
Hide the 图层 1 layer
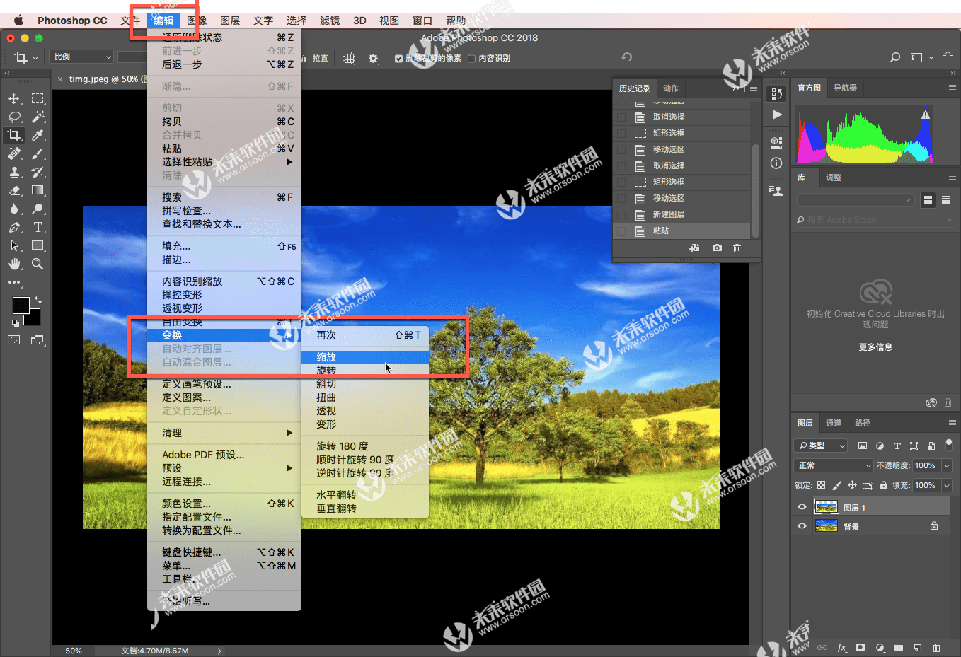click(x=802, y=507)
